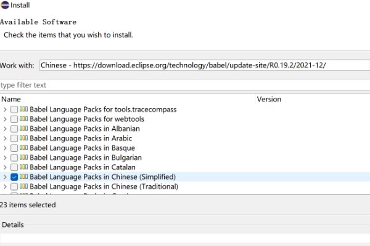Image resolution: width=370 pixels, height=246 pixels.
Task: Enable the Albanian language pack checkbox
Action: (x=14, y=129)
